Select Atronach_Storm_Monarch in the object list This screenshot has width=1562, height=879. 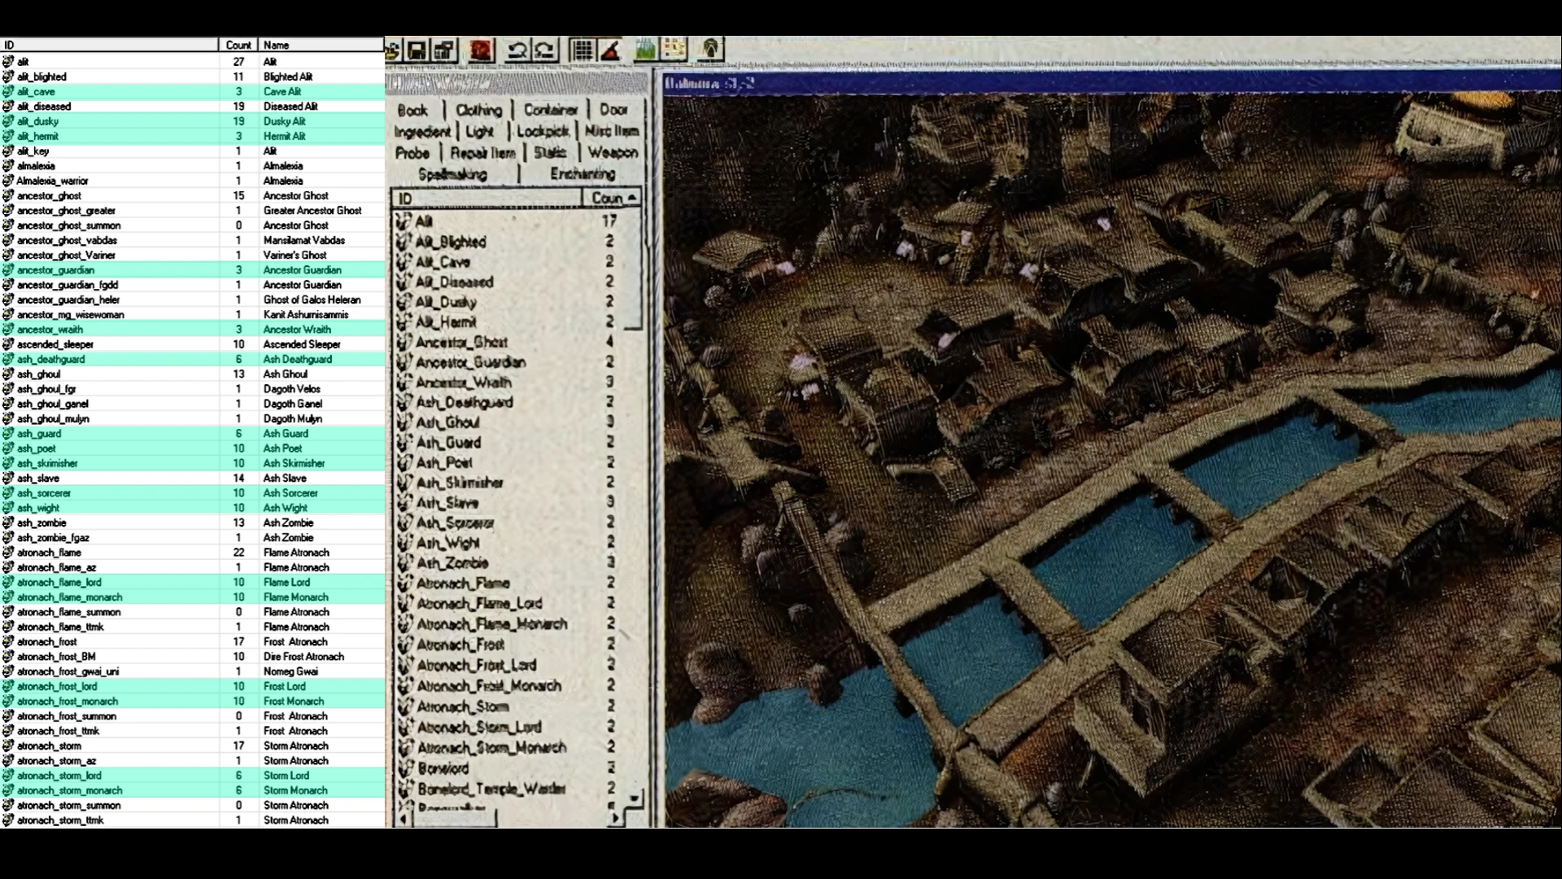491,747
